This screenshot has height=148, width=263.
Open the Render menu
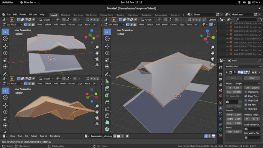[x=23, y=14]
